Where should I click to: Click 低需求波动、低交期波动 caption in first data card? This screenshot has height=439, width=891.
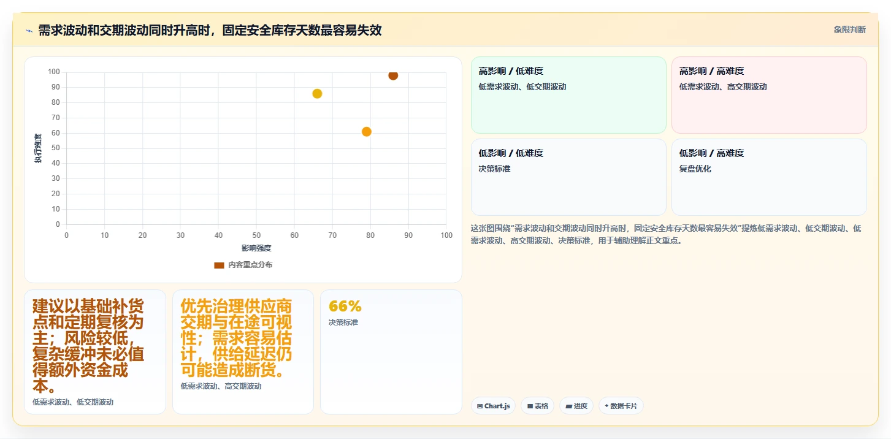point(73,402)
